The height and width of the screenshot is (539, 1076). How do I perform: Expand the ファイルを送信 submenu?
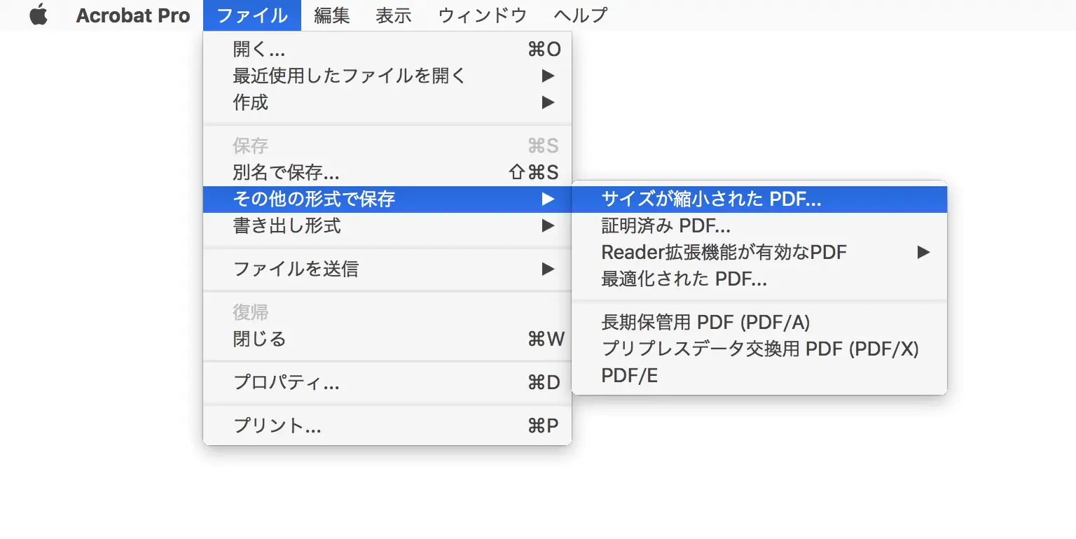pos(387,269)
